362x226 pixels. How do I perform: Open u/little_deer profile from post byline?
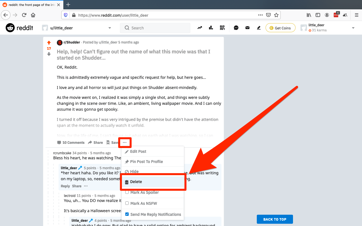(x=108, y=42)
